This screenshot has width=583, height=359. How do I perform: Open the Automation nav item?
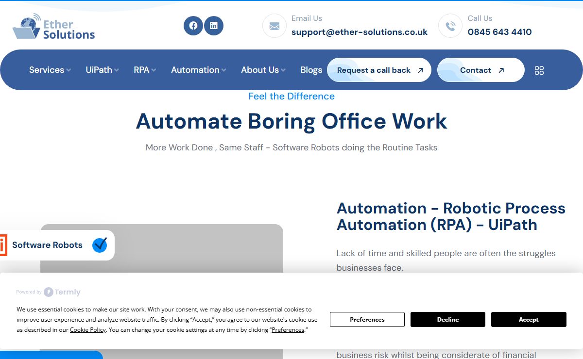pos(195,70)
